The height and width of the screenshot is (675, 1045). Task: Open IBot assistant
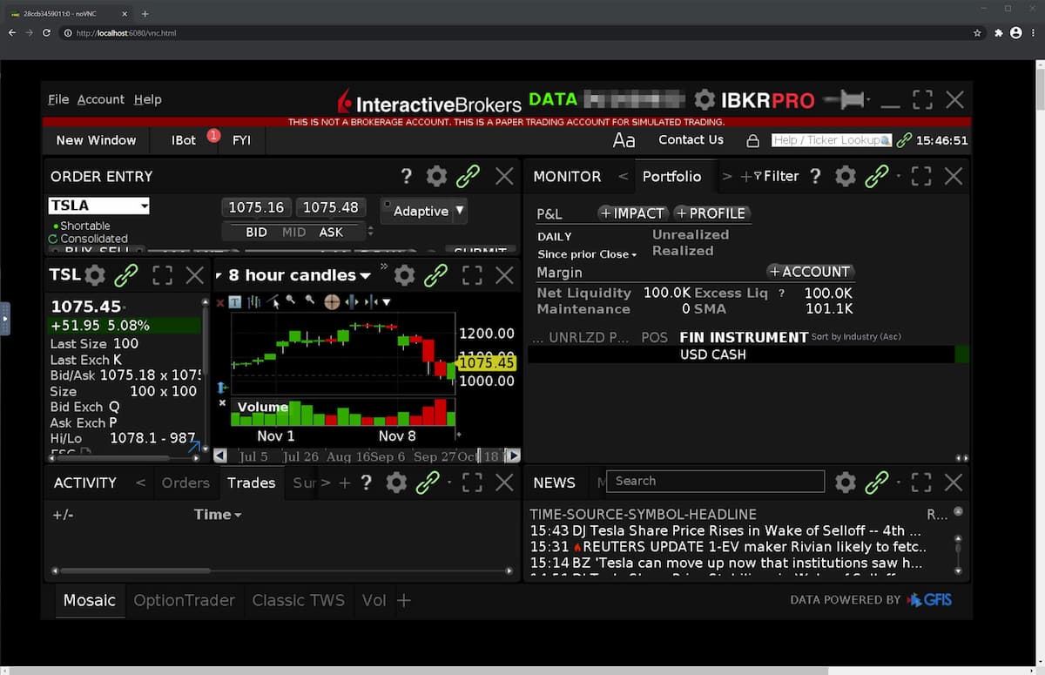[x=184, y=140]
